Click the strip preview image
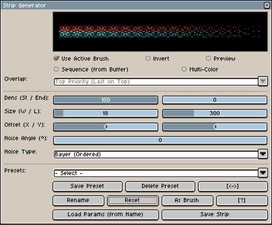The height and width of the screenshot is (225, 272). 160,32
